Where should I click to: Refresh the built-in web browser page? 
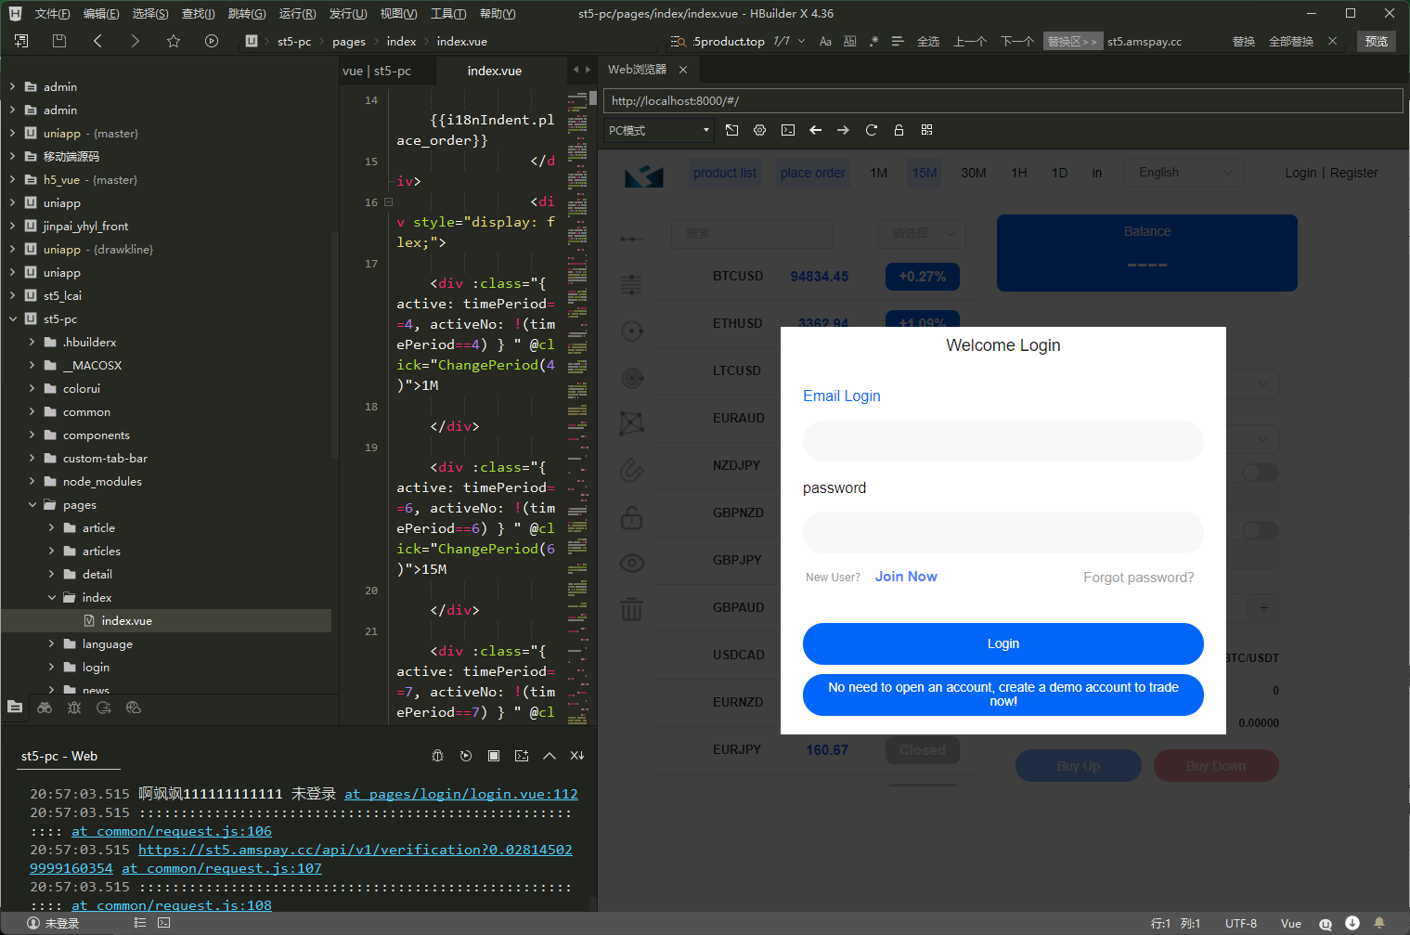point(871,130)
